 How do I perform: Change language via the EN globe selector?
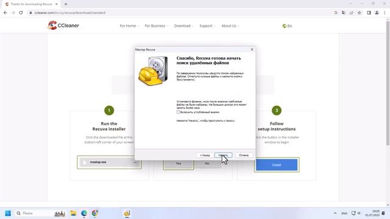287,26
